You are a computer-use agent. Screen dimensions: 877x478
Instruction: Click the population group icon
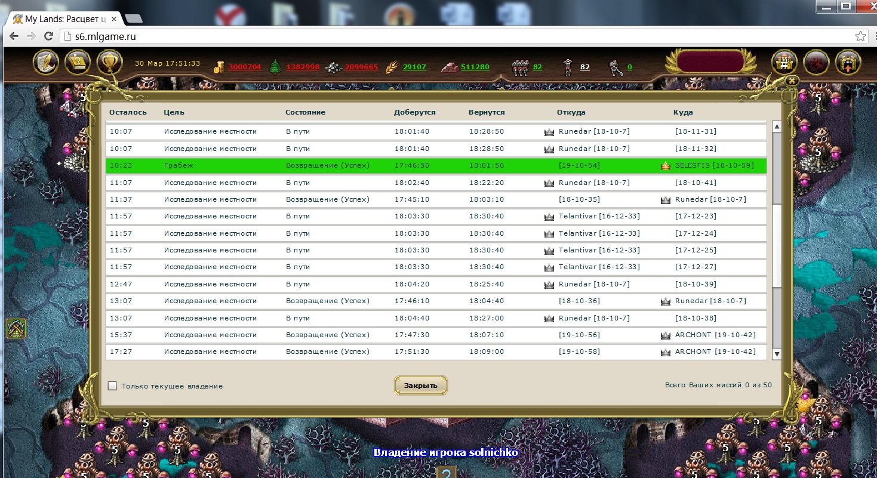tap(520, 67)
